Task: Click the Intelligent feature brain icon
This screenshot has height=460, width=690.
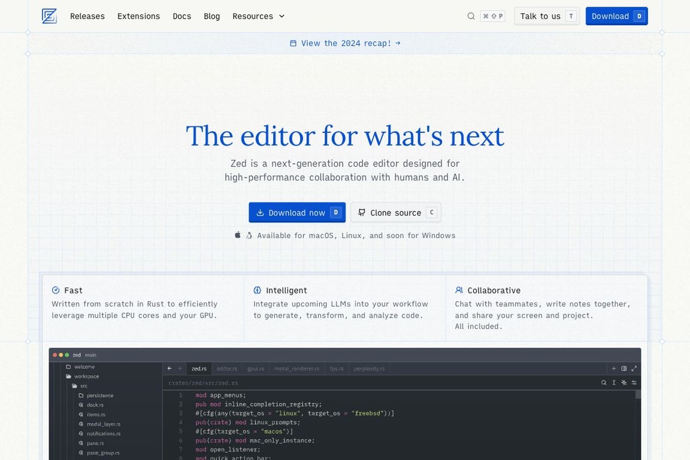Action: (258, 290)
